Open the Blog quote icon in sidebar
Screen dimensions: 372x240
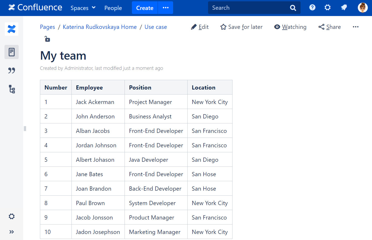[12, 70]
